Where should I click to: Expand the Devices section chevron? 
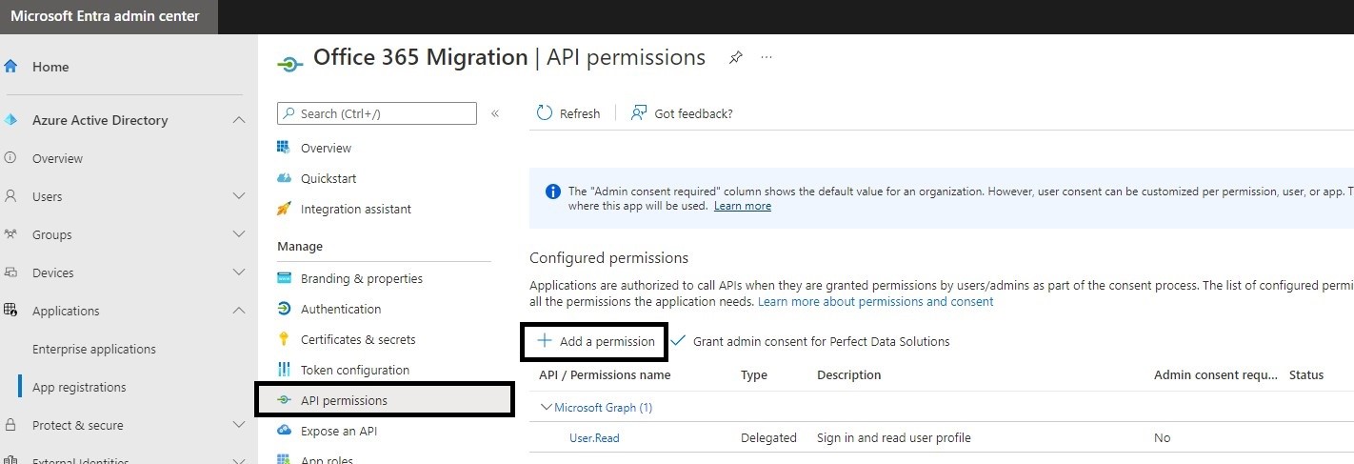point(239,272)
